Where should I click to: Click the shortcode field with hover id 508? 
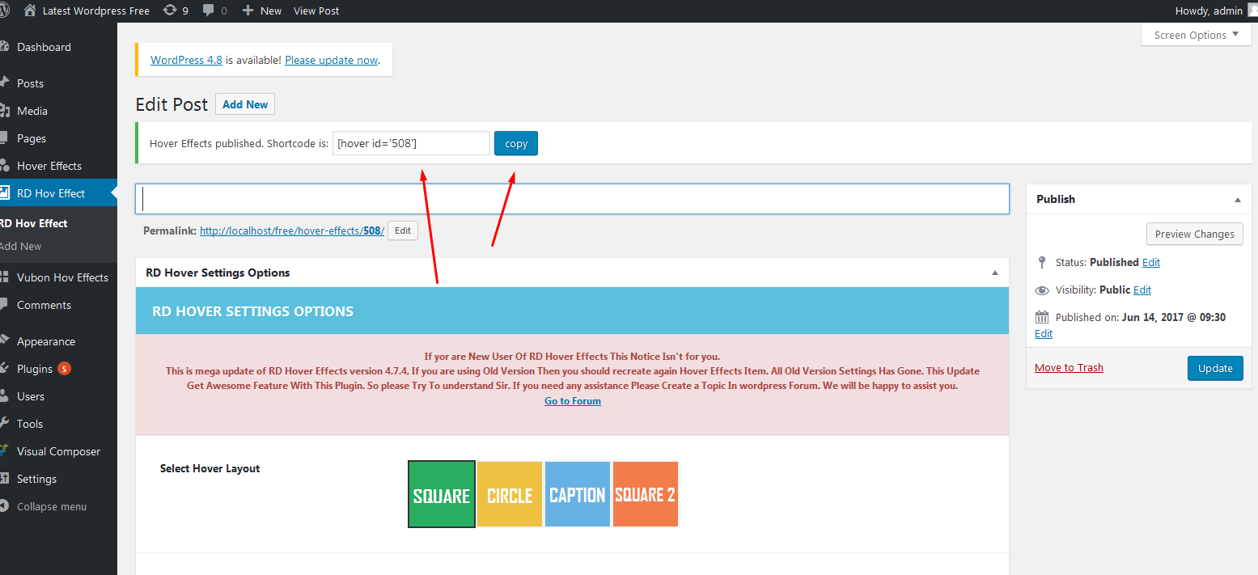[x=411, y=143]
